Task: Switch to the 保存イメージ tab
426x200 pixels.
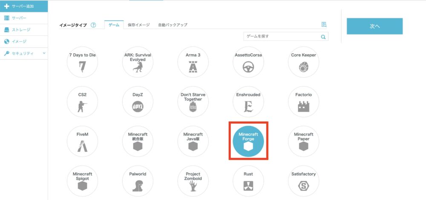Action: [x=138, y=25]
